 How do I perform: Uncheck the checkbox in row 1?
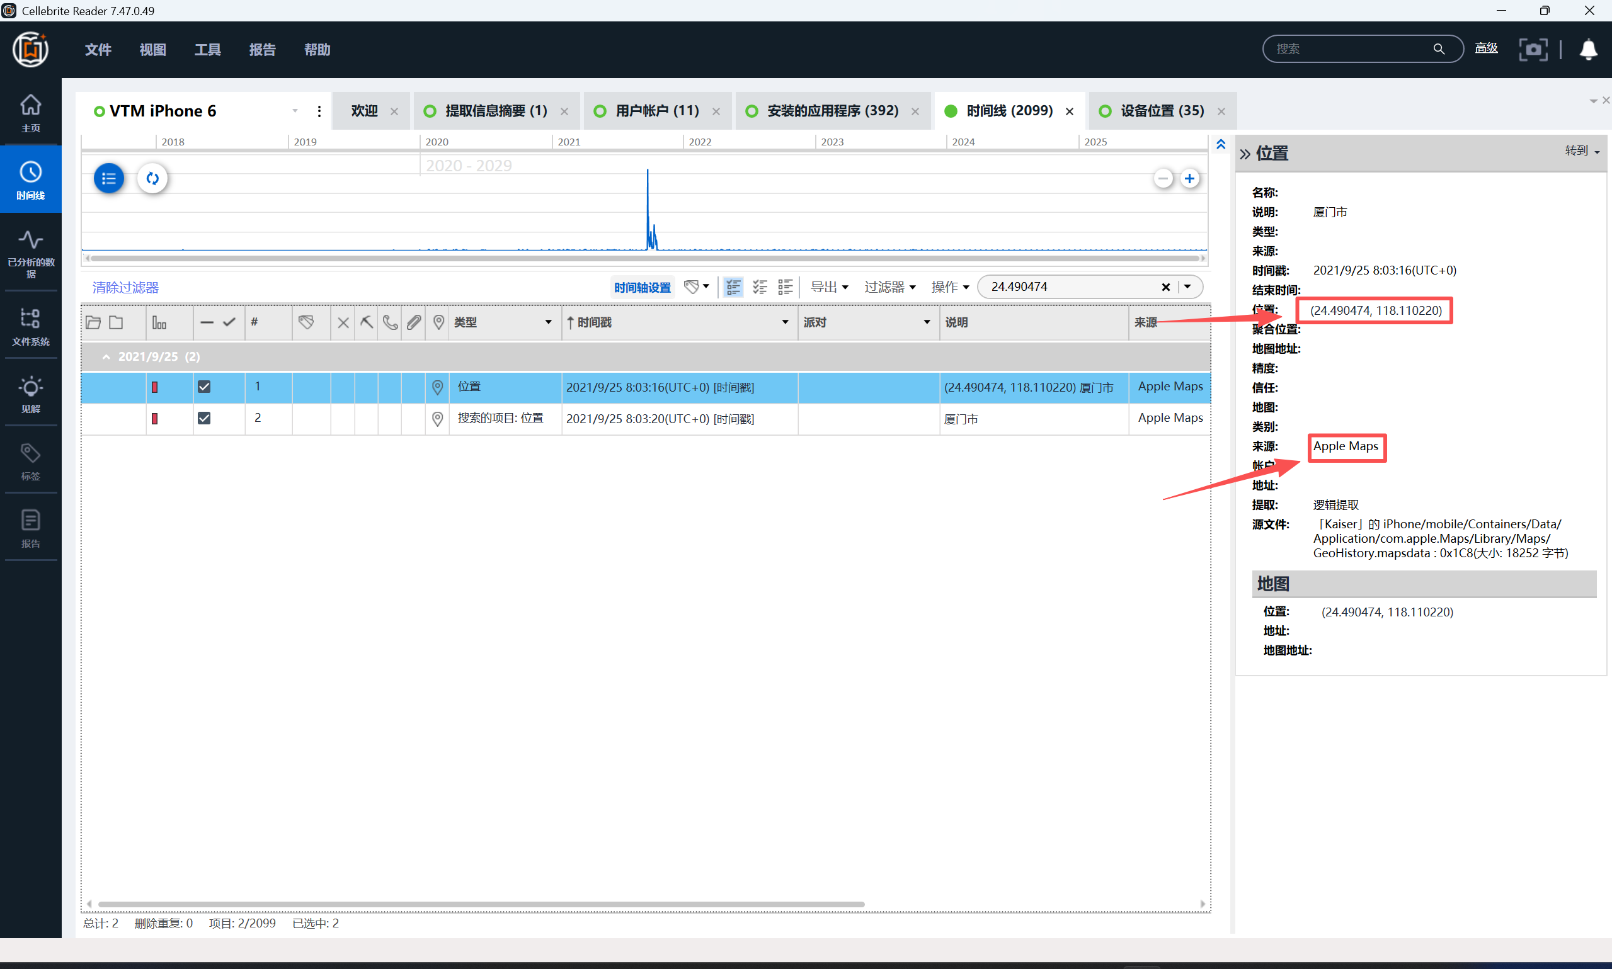tap(204, 387)
